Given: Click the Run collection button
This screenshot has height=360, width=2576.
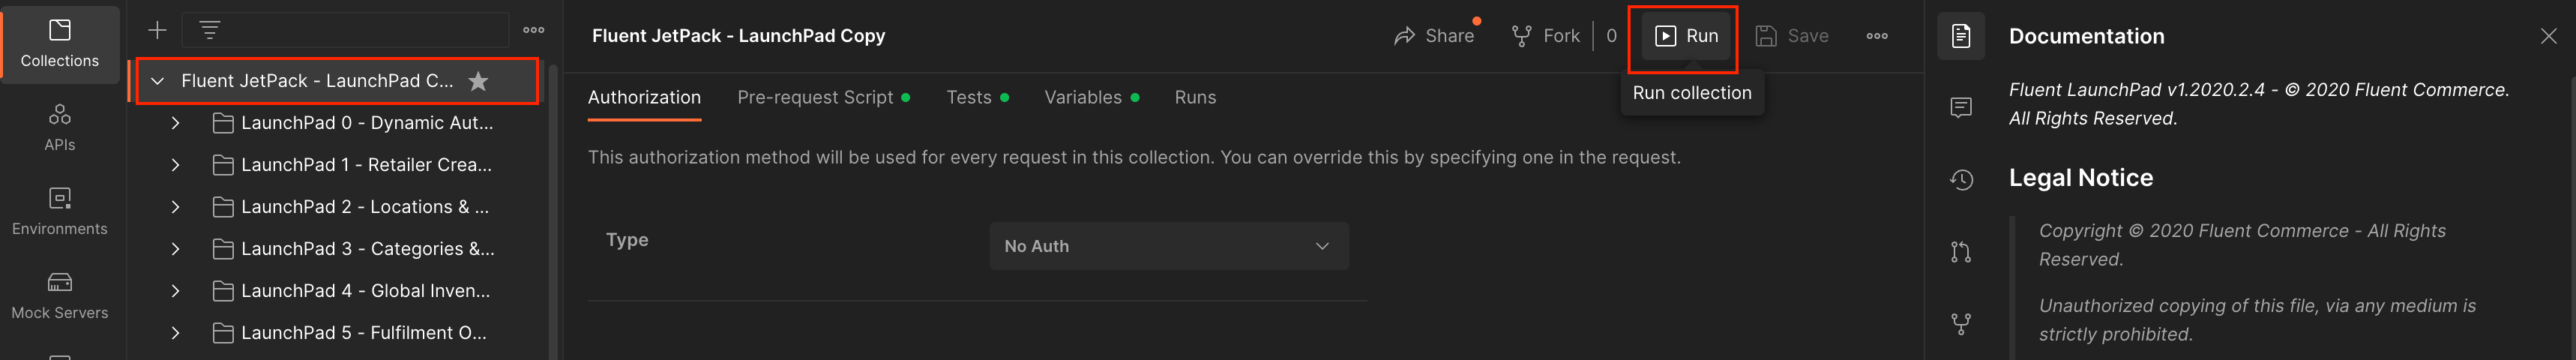Looking at the screenshot, I should (1685, 36).
